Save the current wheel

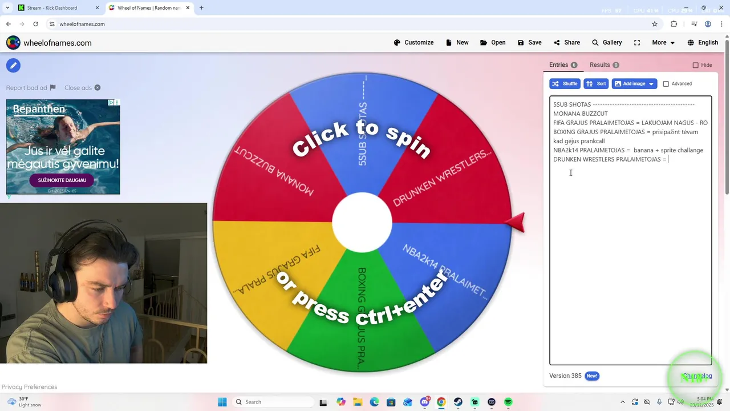[x=529, y=43]
